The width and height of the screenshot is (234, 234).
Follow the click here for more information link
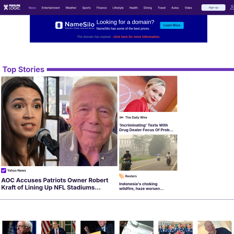tap(136, 37)
